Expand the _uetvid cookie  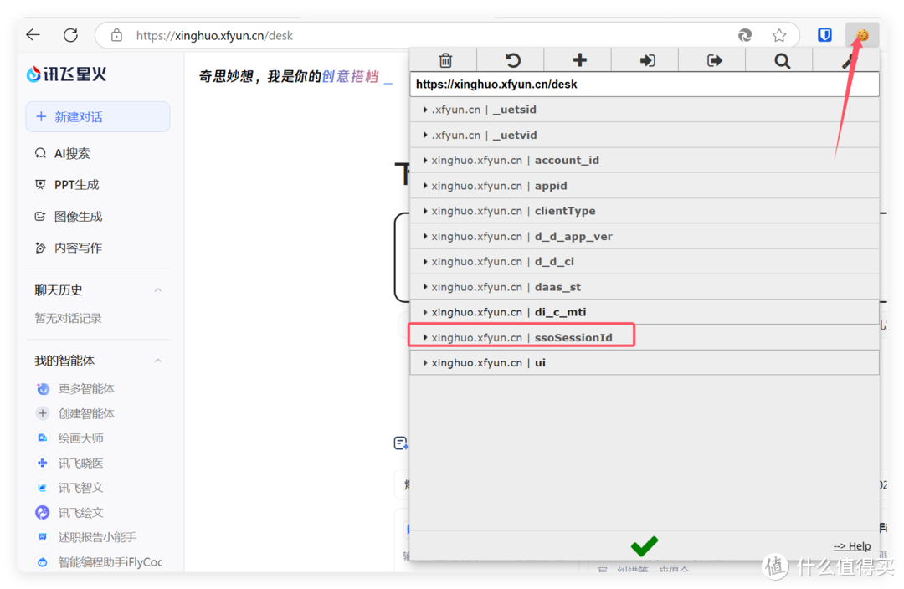644,135
